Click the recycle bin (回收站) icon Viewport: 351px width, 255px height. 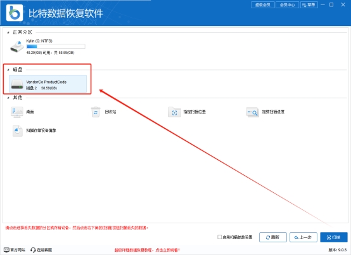(x=96, y=112)
